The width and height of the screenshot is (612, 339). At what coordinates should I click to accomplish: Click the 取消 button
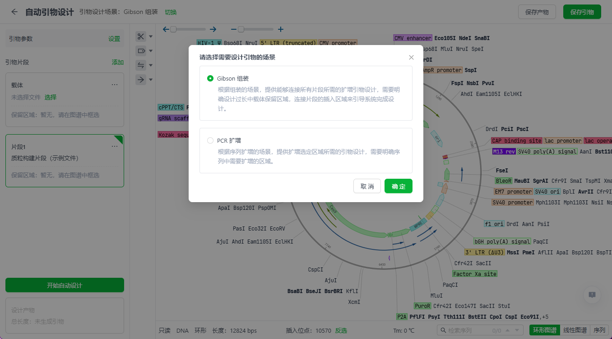tap(367, 186)
